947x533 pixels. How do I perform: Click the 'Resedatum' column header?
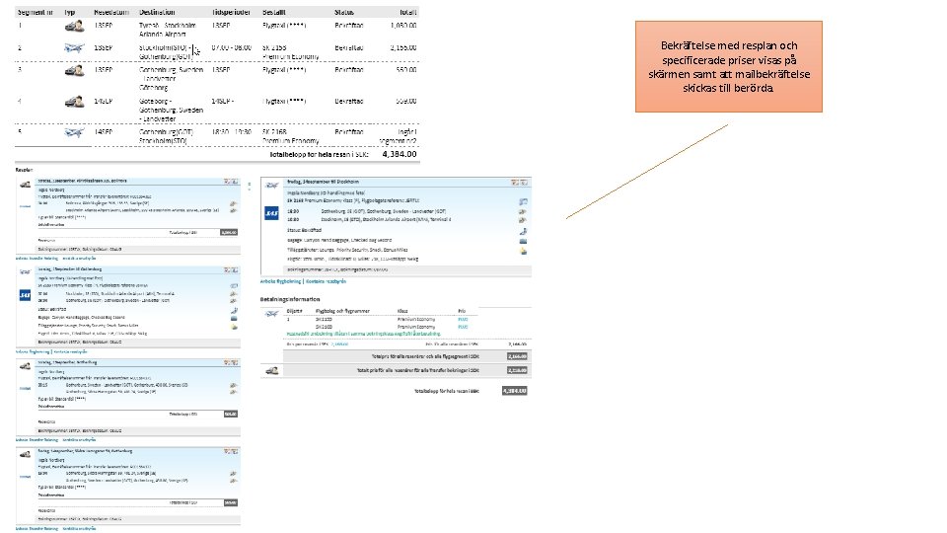coord(111,12)
